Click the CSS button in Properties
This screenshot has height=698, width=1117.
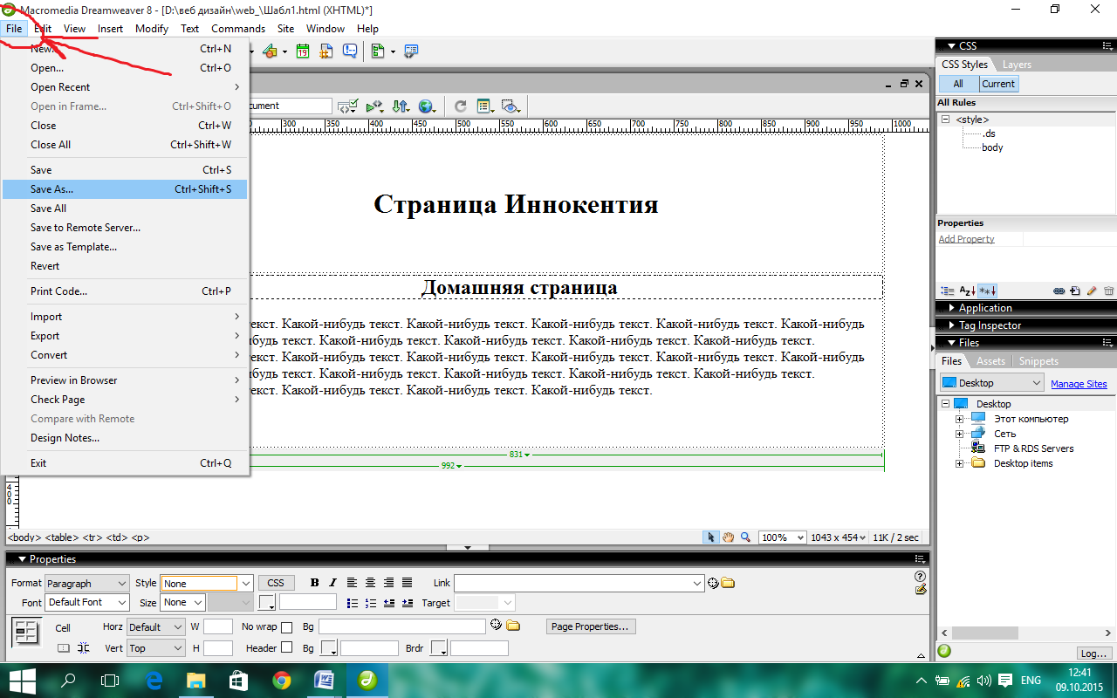[x=276, y=583]
